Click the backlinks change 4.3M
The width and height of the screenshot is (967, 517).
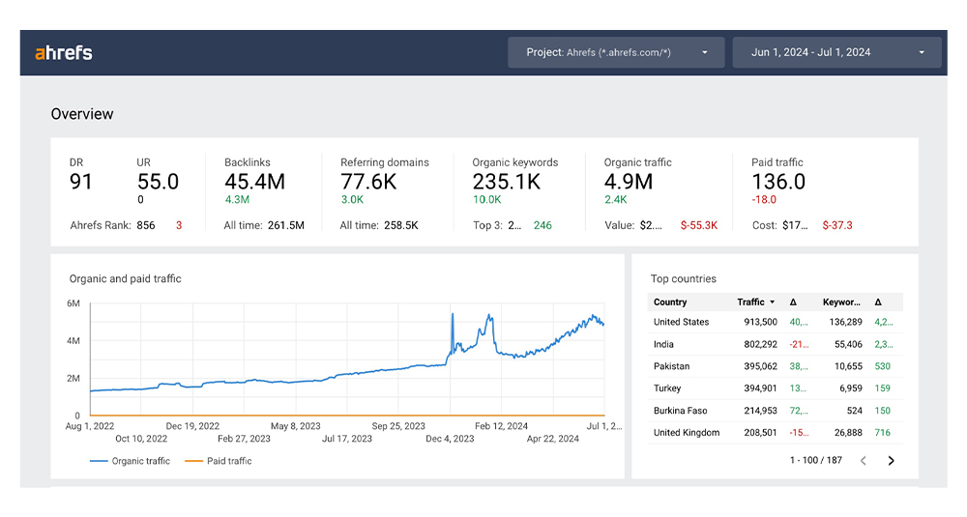[237, 200]
